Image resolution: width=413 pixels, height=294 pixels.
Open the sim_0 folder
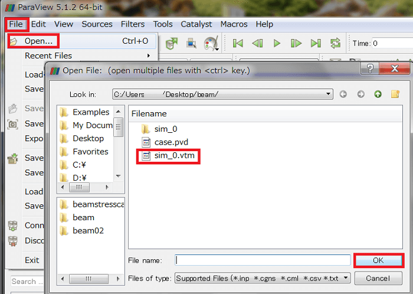point(165,128)
